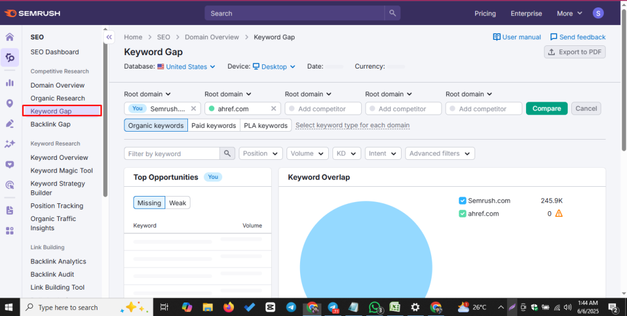Open Telegram from the taskbar
The image size is (627, 316).
(291, 307)
